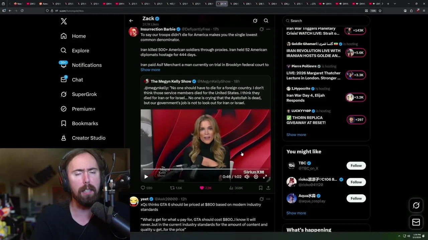Open Home from the sidebar

point(73,36)
